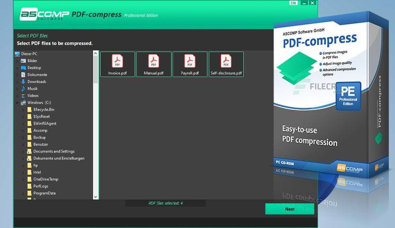Select the Backup folder in tree
Image resolution: width=395 pixels, height=228 pixels.
click(39, 138)
